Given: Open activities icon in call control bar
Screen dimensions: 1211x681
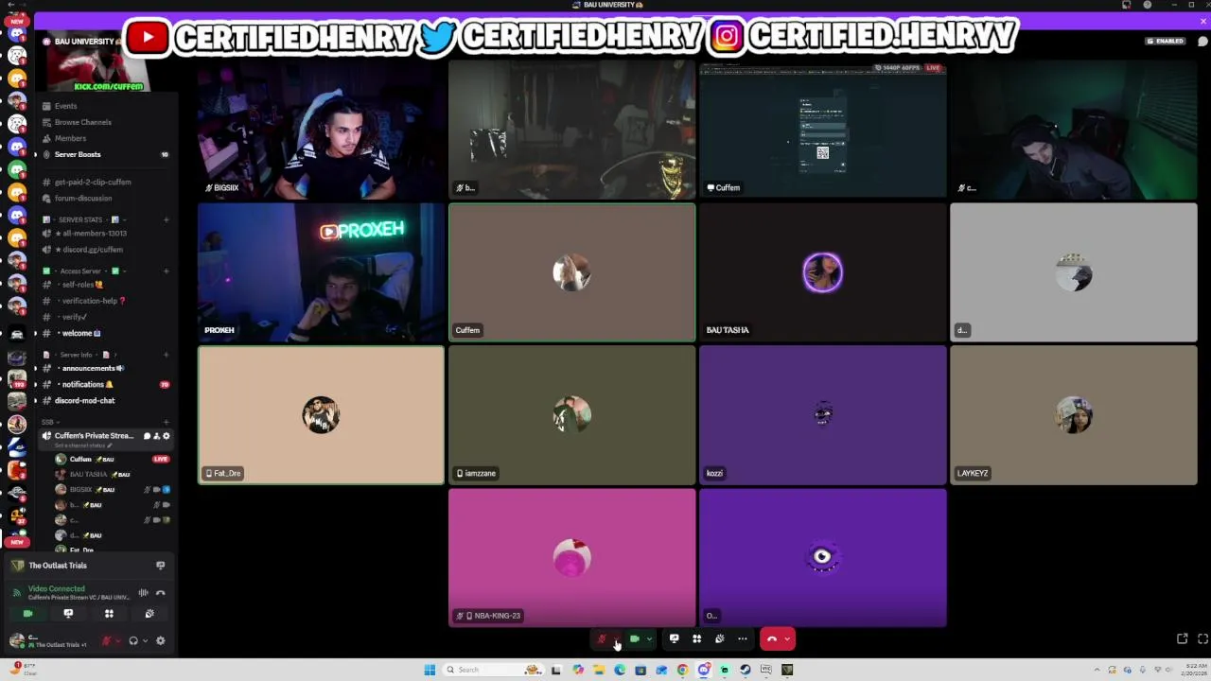Looking at the screenshot, I should click(x=696, y=638).
